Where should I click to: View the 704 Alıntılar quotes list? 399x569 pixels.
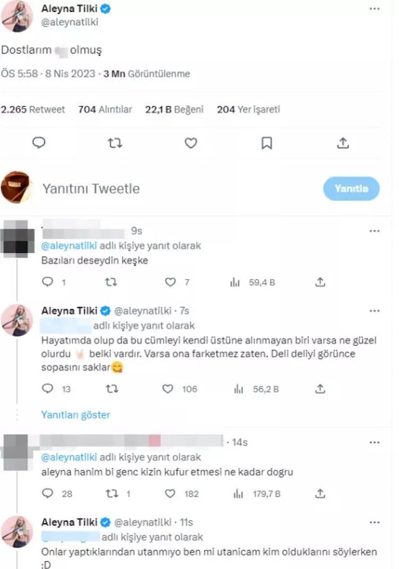(x=105, y=109)
